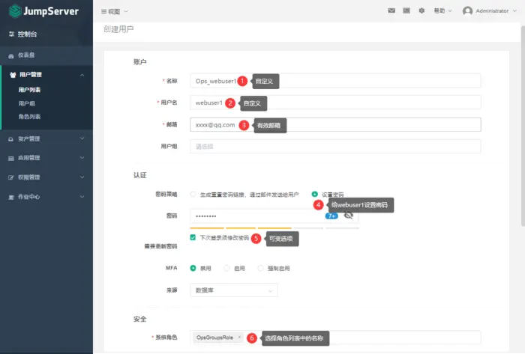This screenshot has height=354, width=525.
Task: Click the Administrator avatar icon
Action: [x=467, y=11]
